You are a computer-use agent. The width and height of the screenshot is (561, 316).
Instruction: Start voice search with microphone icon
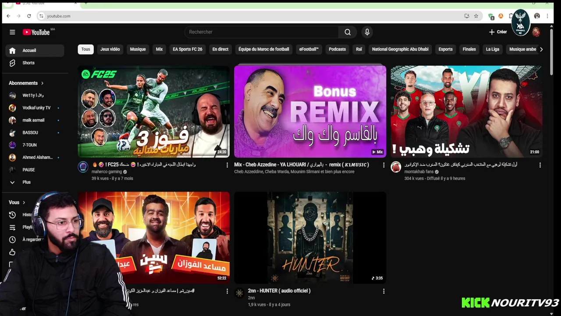(x=367, y=32)
